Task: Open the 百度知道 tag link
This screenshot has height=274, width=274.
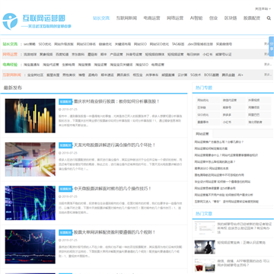Action: pyautogui.click(x=62, y=54)
